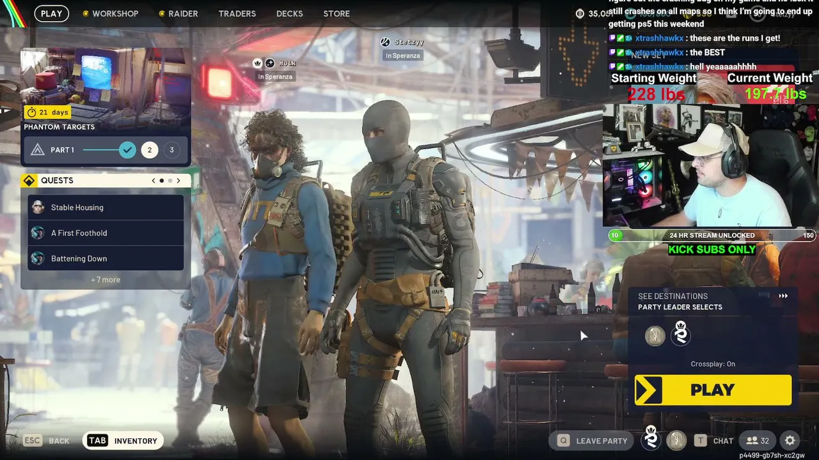Screen dimensions: 819x460
Task: Click the Leave Party button
Action: click(592, 441)
